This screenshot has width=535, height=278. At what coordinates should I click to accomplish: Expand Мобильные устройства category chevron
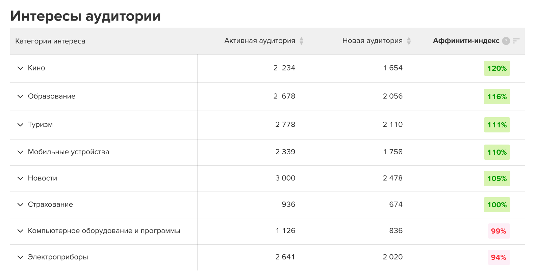tap(20, 152)
